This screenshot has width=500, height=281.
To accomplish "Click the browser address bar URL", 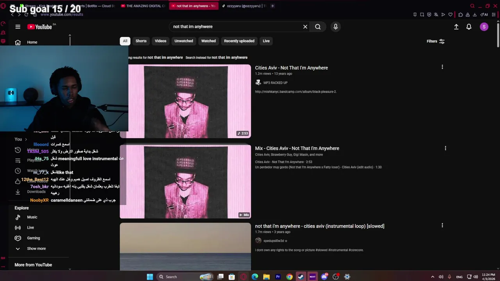I will (62, 14).
